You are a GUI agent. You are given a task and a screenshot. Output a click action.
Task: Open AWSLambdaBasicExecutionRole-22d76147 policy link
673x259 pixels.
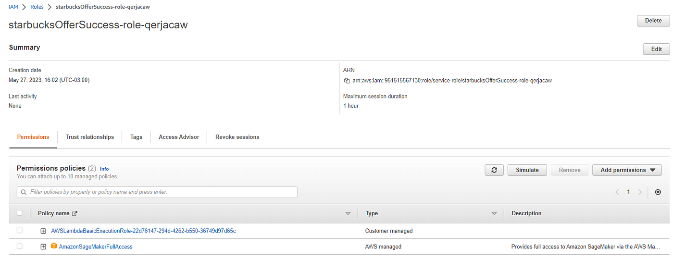[x=143, y=231]
